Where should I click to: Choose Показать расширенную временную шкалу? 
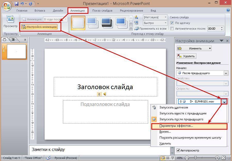[x=189, y=138]
